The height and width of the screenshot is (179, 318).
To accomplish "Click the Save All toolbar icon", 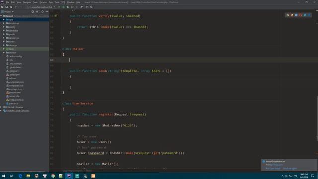I will (6, 7).
